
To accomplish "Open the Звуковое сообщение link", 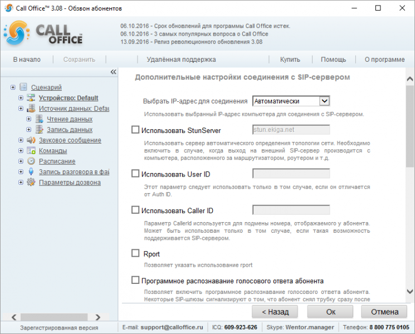I will pyautogui.click(x=70, y=140).
